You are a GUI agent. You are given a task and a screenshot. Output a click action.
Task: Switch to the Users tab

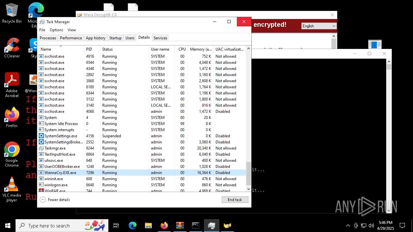[x=130, y=38]
